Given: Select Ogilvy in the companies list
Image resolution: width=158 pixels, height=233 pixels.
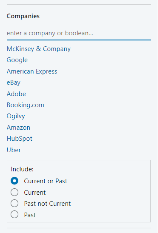Looking at the screenshot, I should coord(16,116).
